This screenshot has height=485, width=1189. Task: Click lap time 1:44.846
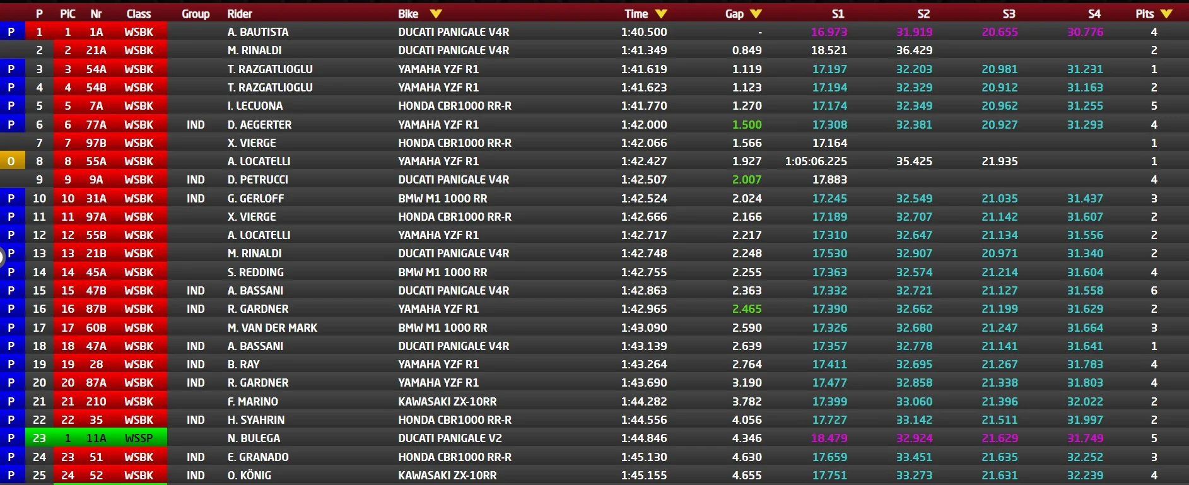(644, 438)
